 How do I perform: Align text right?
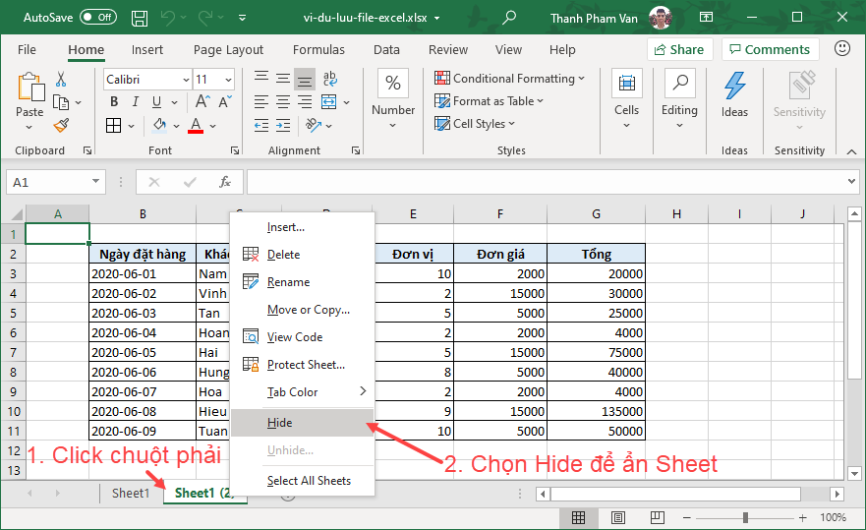point(305,101)
